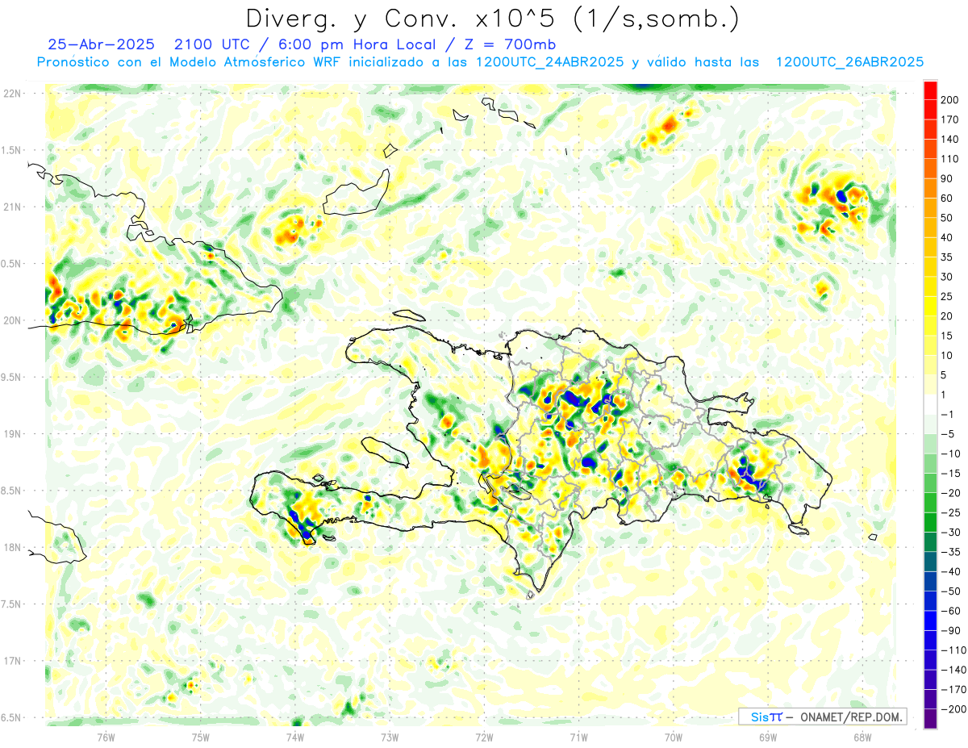This screenshot has width=968, height=748.
Task: Click the "8.5N" latitude label
Action: click(10, 491)
